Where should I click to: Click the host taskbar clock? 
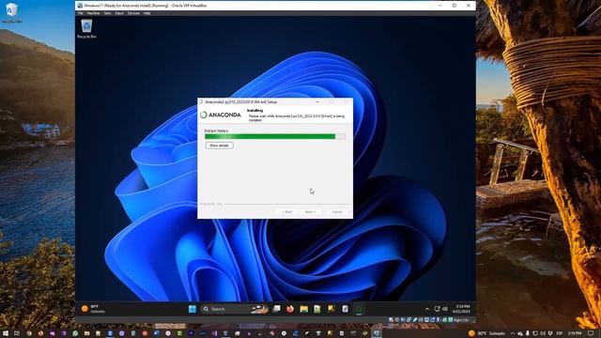574,333
